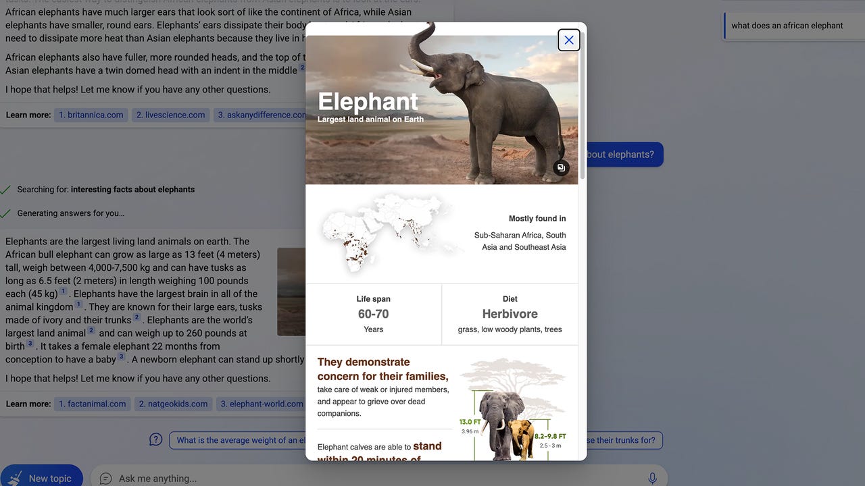Click the question mark suggestions icon
The height and width of the screenshot is (486, 865).
(x=155, y=440)
